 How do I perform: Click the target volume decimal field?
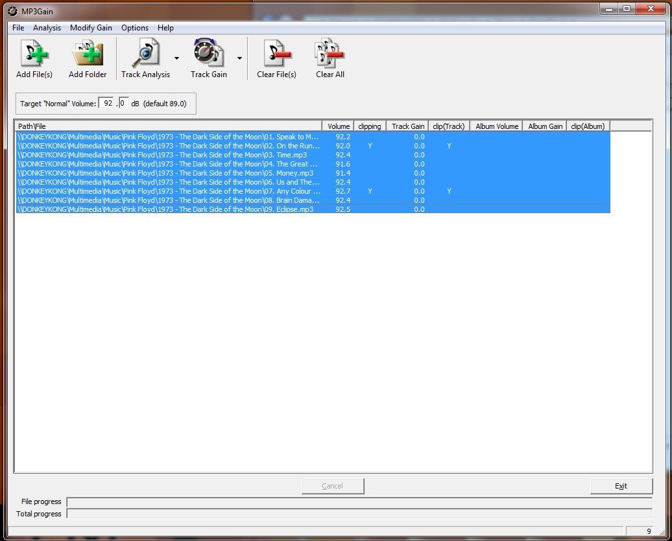click(x=123, y=104)
